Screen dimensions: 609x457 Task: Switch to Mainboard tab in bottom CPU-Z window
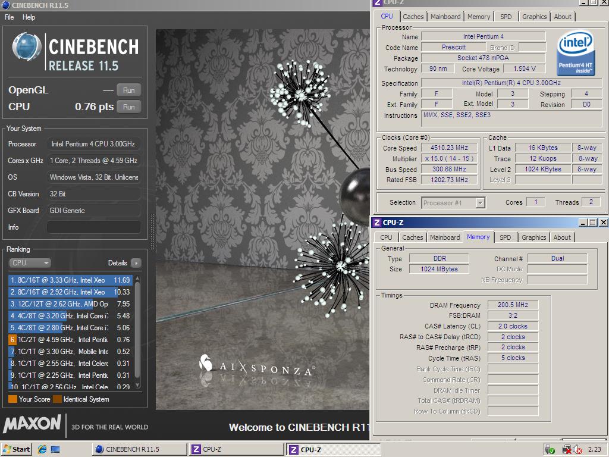click(445, 237)
